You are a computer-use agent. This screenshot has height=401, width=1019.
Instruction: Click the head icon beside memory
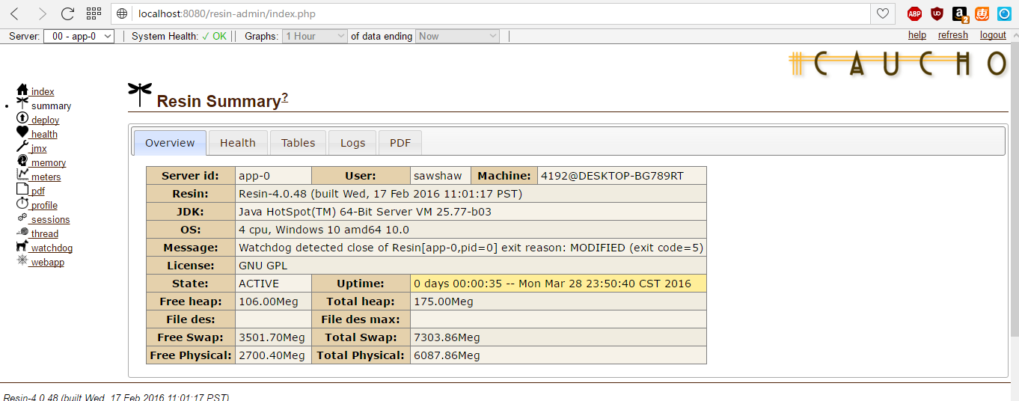(x=22, y=161)
